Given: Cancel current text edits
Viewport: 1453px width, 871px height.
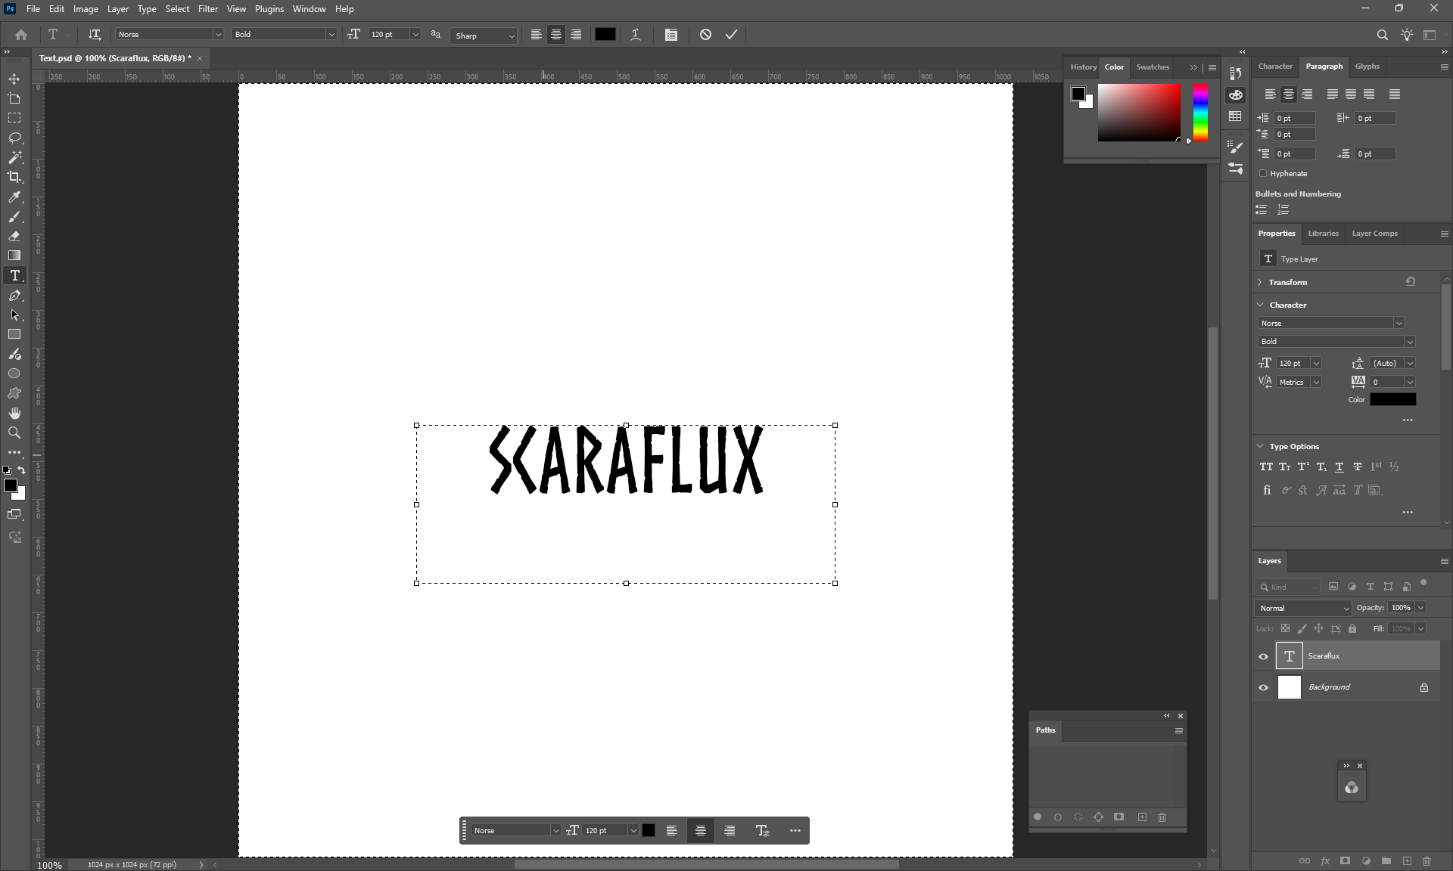Looking at the screenshot, I should (705, 35).
